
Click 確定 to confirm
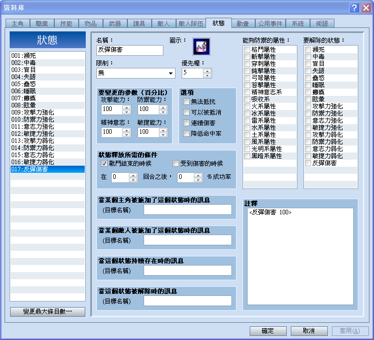point(268,331)
